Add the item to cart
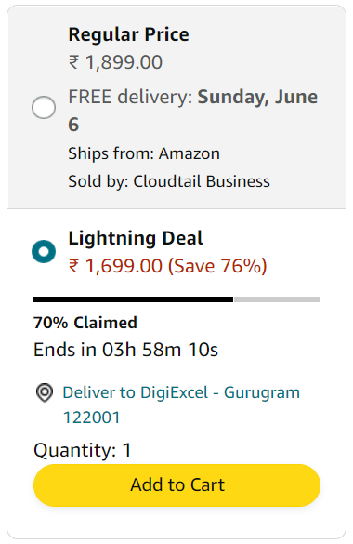This screenshot has height=544, width=353. pyautogui.click(x=176, y=485)
